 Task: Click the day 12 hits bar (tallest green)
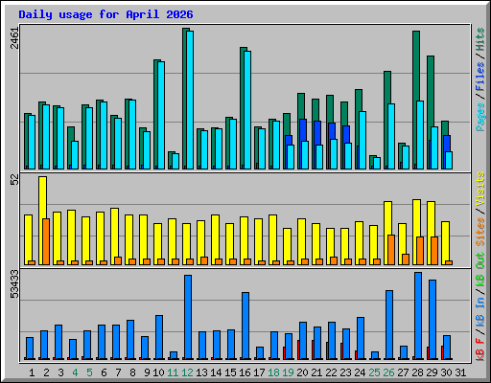(x=185, y=99)
